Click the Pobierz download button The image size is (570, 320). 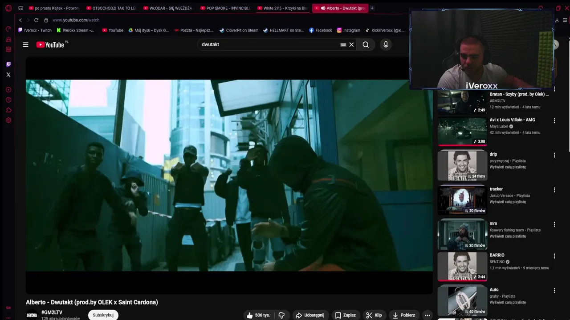point(404,315)
